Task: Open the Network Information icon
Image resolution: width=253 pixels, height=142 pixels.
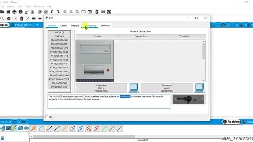Action: coord(21,12)
